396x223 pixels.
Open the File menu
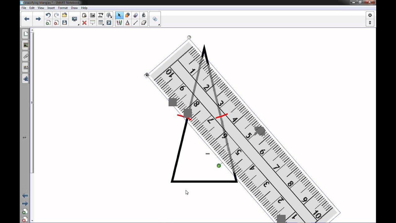24,8
